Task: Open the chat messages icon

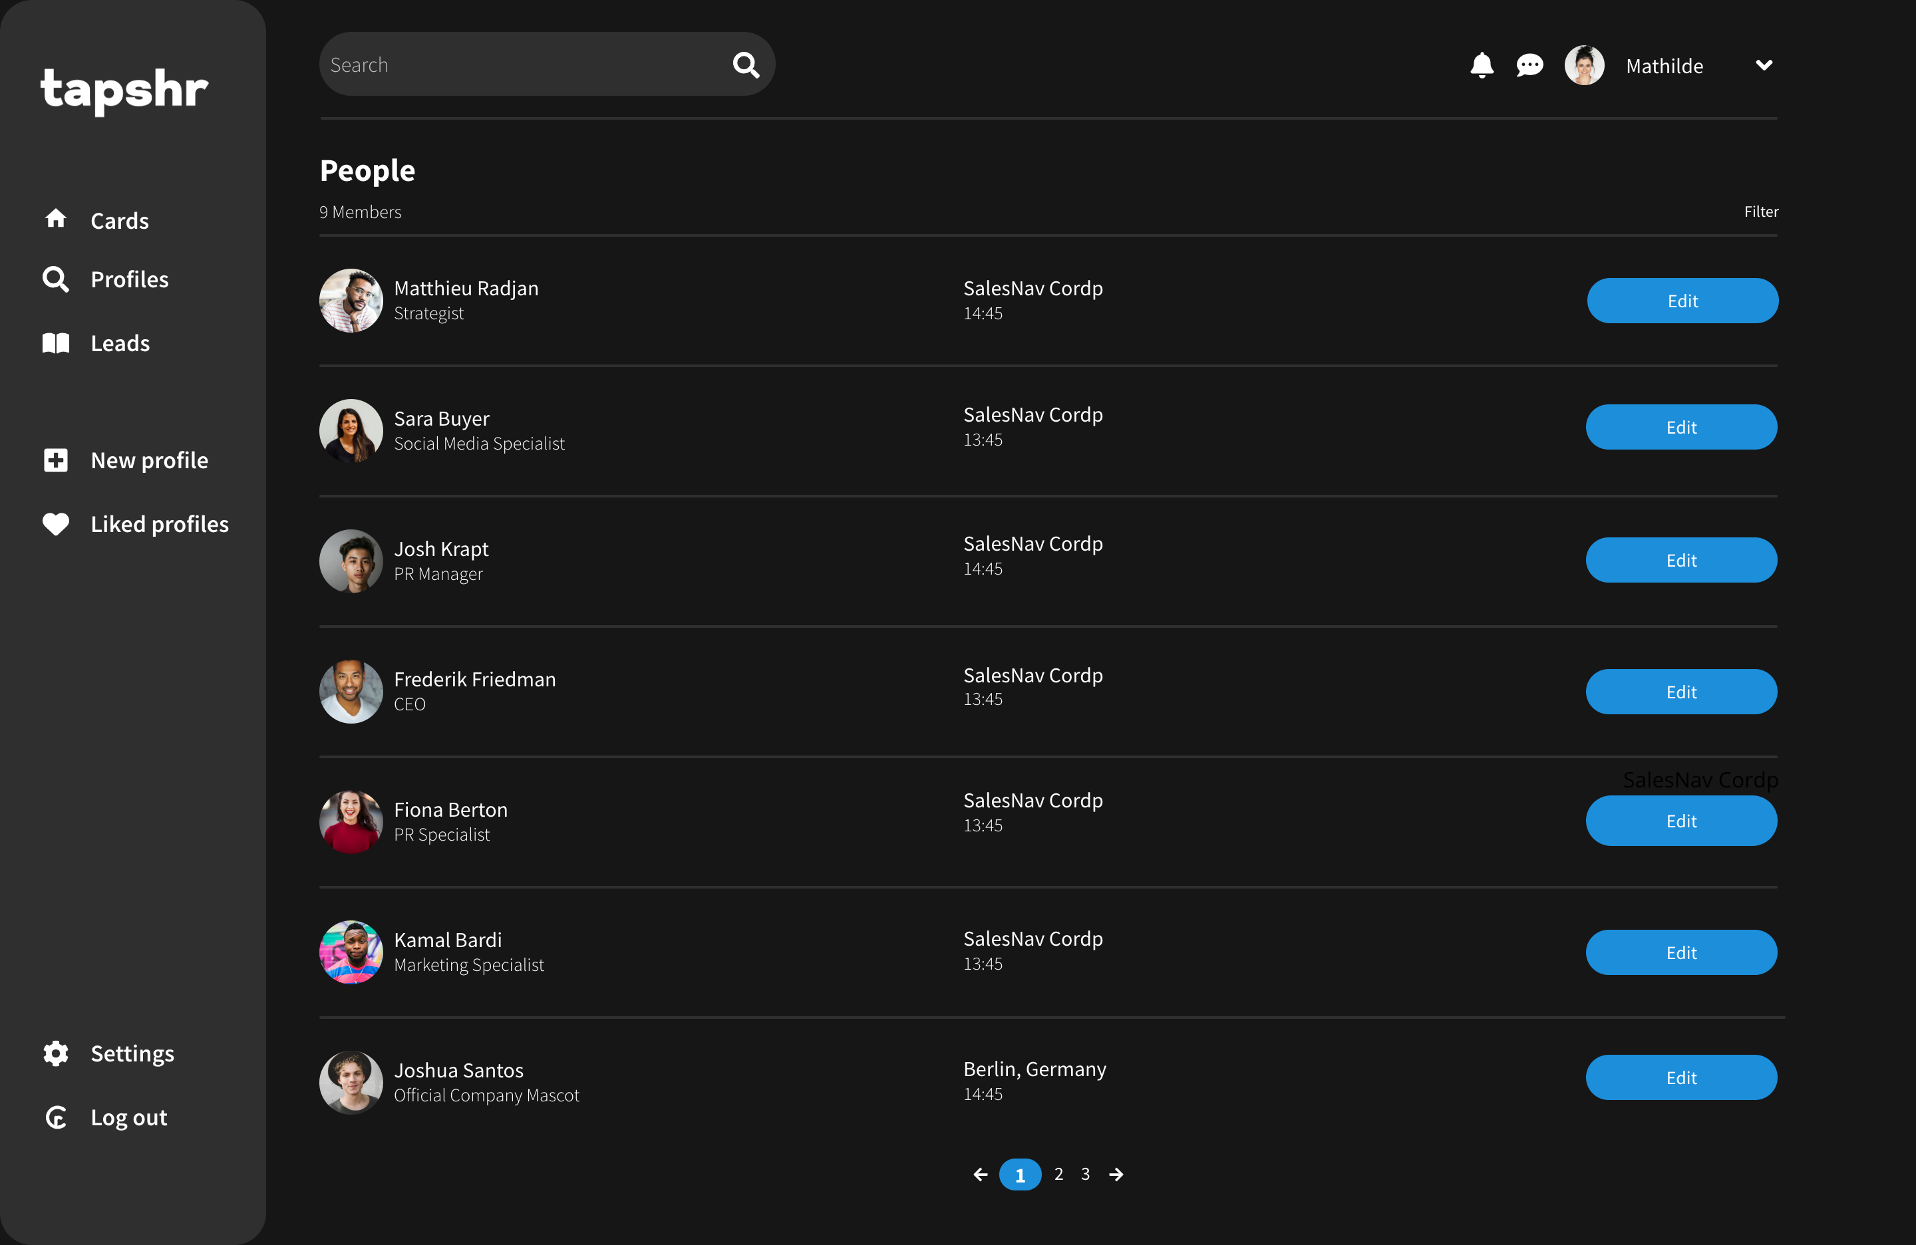Action: [1529, 65]
